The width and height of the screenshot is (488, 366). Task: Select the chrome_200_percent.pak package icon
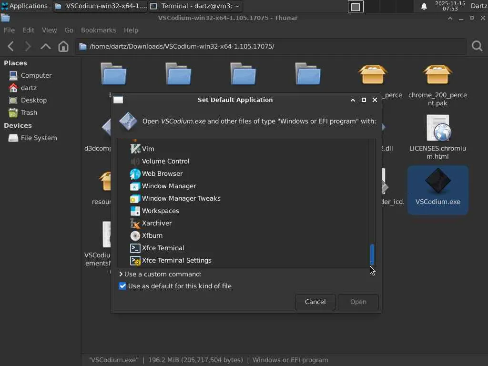[437, 75]
